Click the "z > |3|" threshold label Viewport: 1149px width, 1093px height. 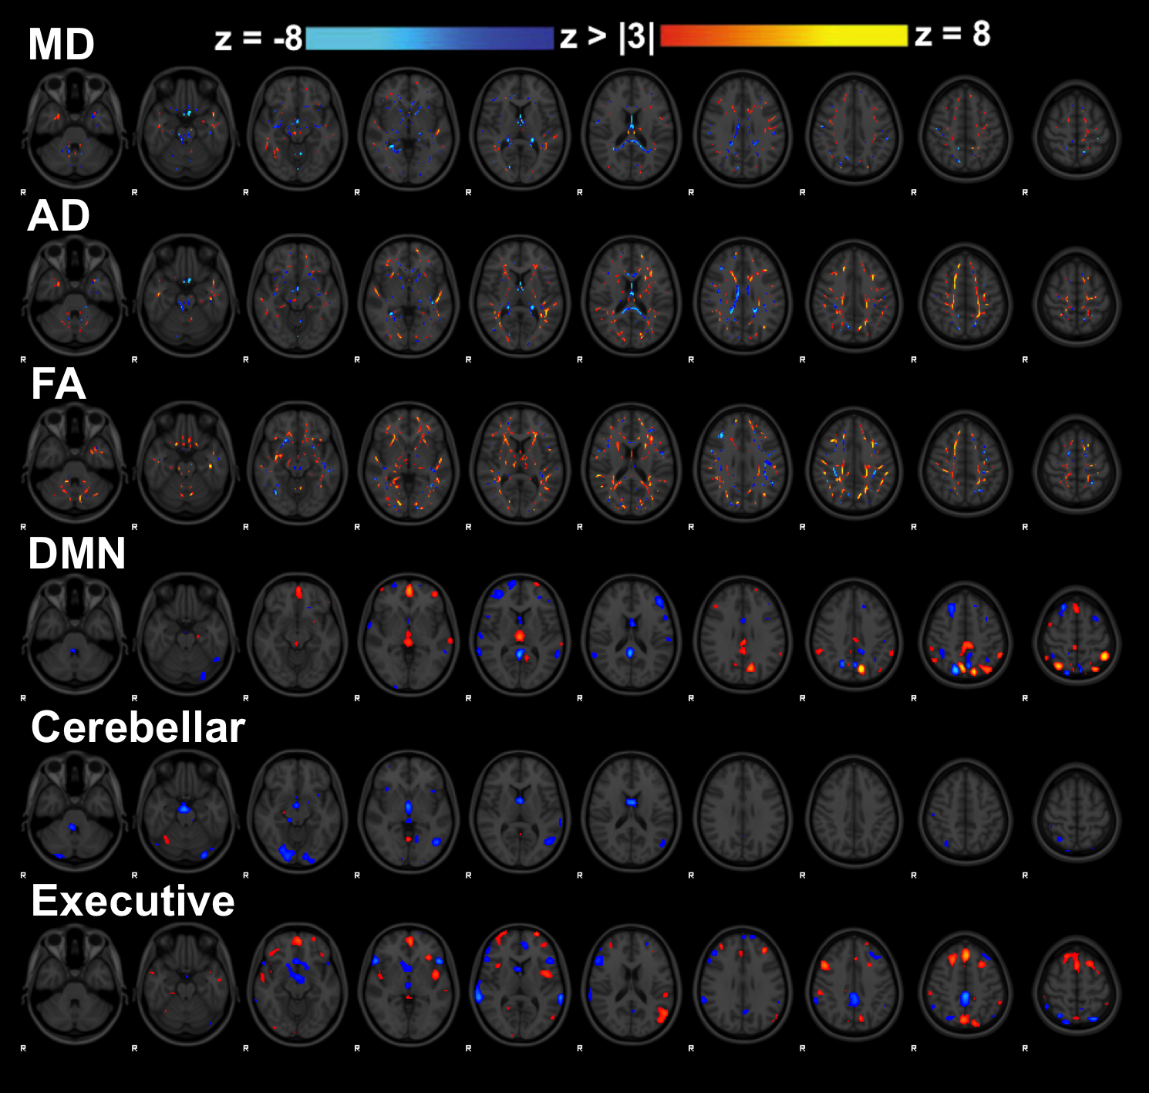pyautogui.click(x=607, y=37)
